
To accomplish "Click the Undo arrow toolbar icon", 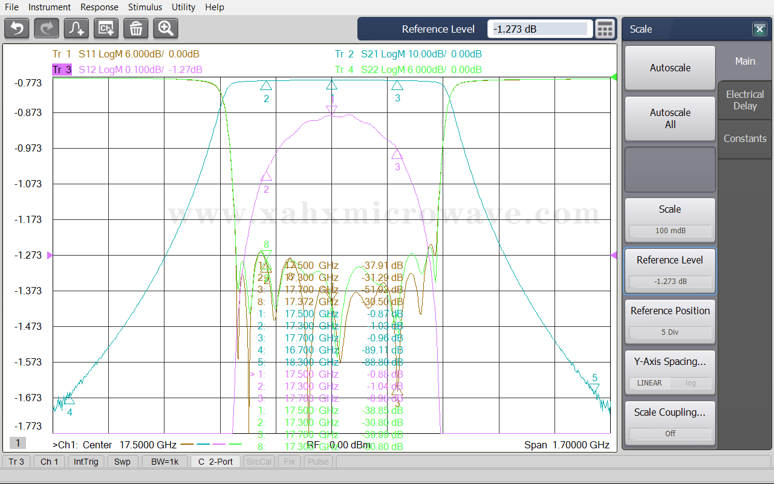I will point(17,28).
